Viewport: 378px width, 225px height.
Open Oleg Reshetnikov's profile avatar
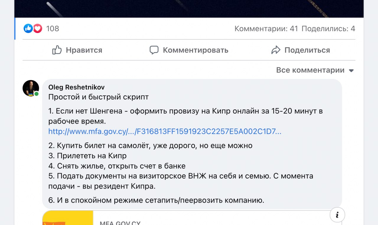(30, 88)
